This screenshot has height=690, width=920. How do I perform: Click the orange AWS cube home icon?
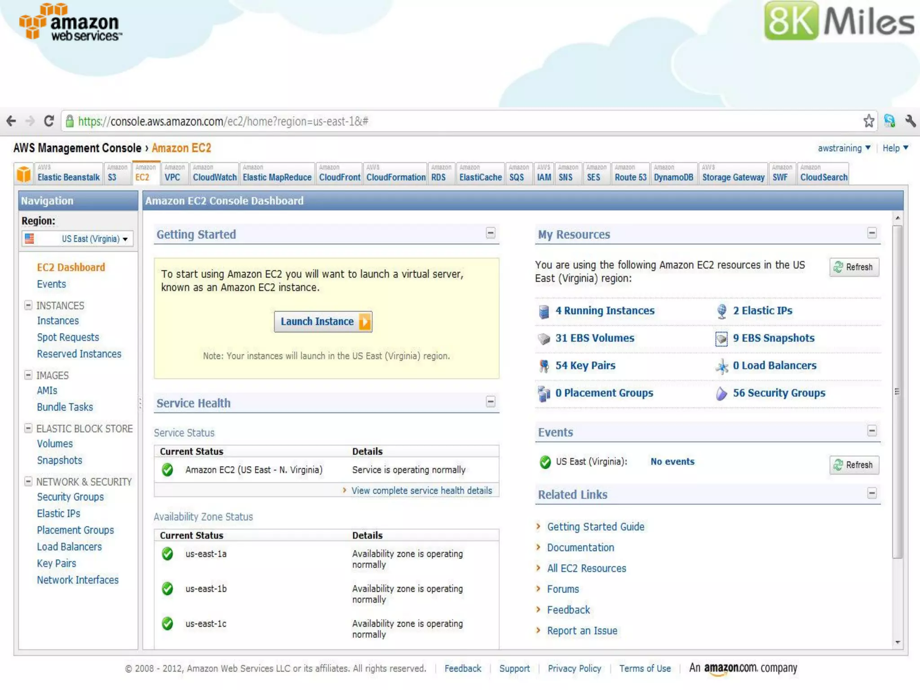[x=24, y=174]
